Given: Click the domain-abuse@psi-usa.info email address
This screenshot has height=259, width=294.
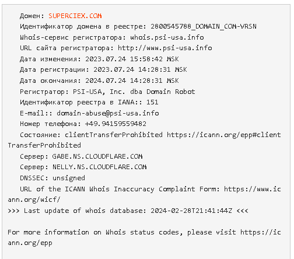Looking at the screenshot, I should [108, 113].
